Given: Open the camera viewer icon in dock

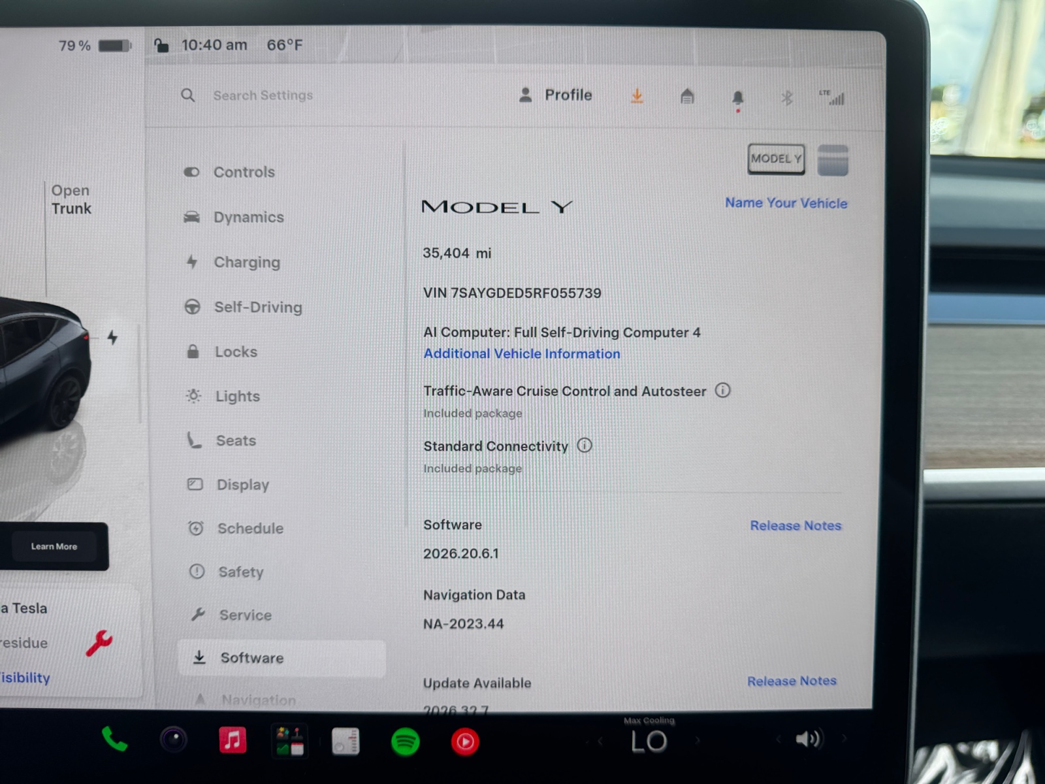Looking at the screenshot, I should (174, 740).
